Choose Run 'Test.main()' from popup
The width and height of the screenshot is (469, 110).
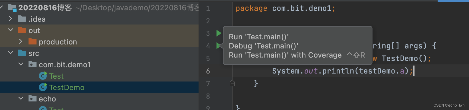pos(259,37)
